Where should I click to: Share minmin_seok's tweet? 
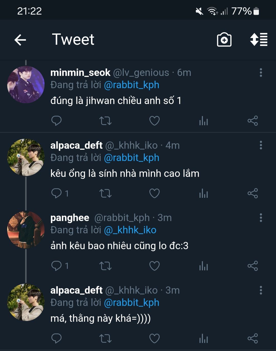click(252, 121)
